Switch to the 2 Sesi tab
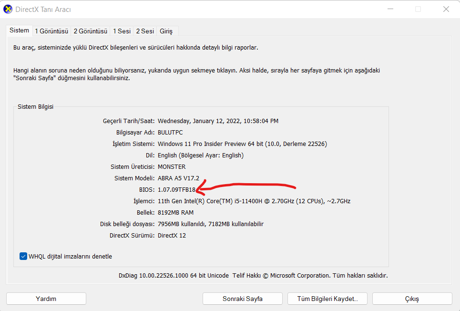Image resolution: width=460 pixels, height=311 pixels. pos(145,31)
